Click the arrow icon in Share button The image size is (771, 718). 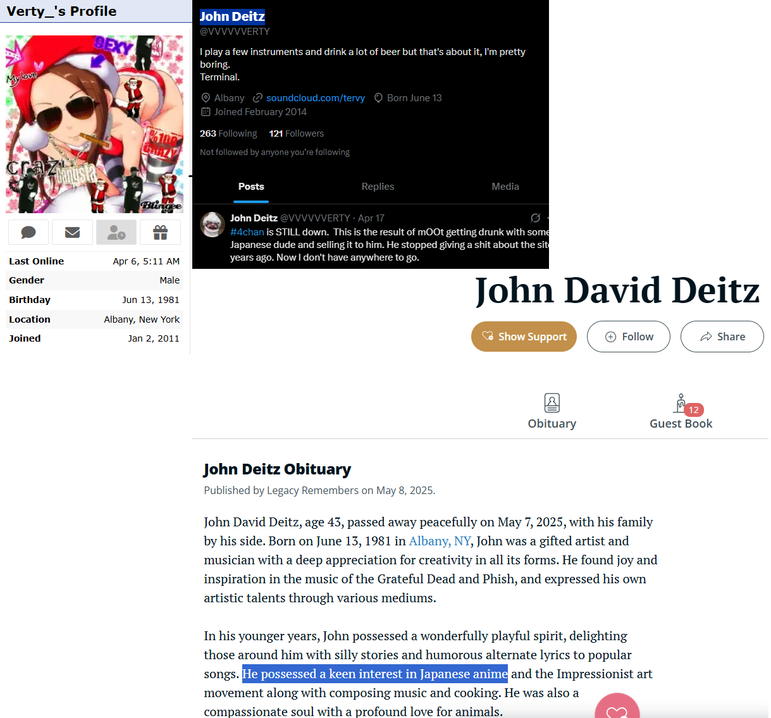[x=706, y=337]
